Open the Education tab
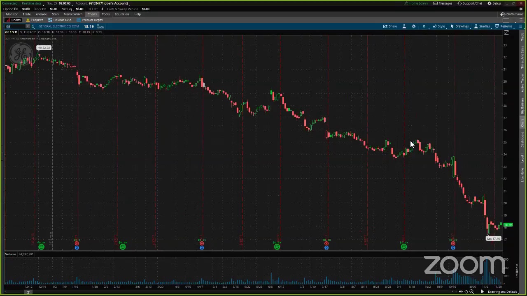 tap(122, 14)
